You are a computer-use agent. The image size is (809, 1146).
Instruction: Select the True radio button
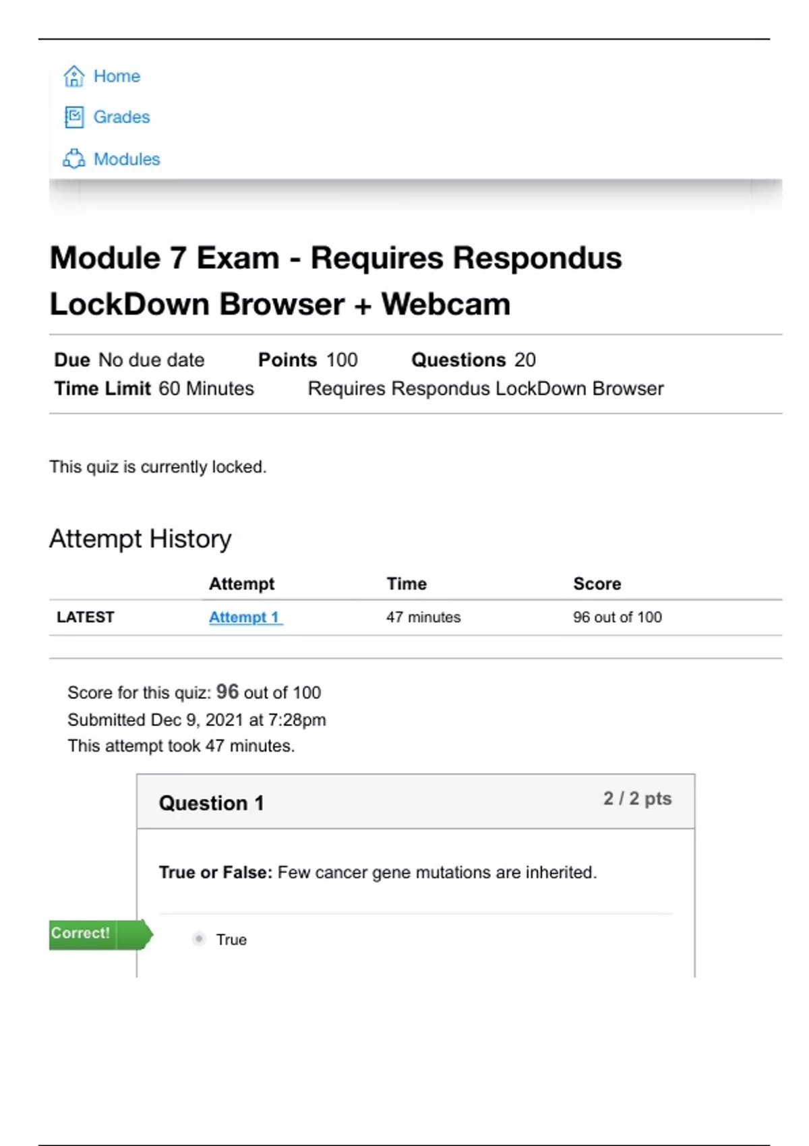coord(199,939)
